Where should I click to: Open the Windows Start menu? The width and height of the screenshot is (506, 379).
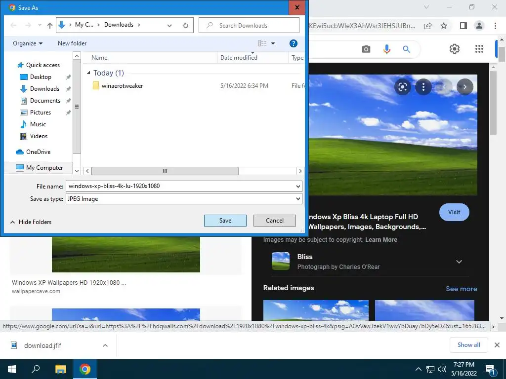pos(12,369)
